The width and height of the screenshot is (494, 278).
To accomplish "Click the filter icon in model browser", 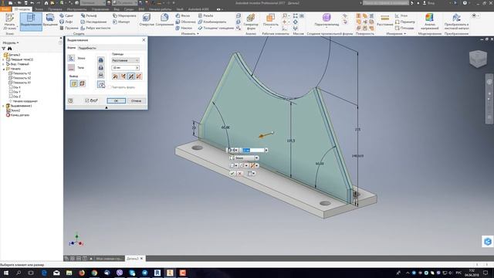I will pyautogui.click(x=4, y=49).
